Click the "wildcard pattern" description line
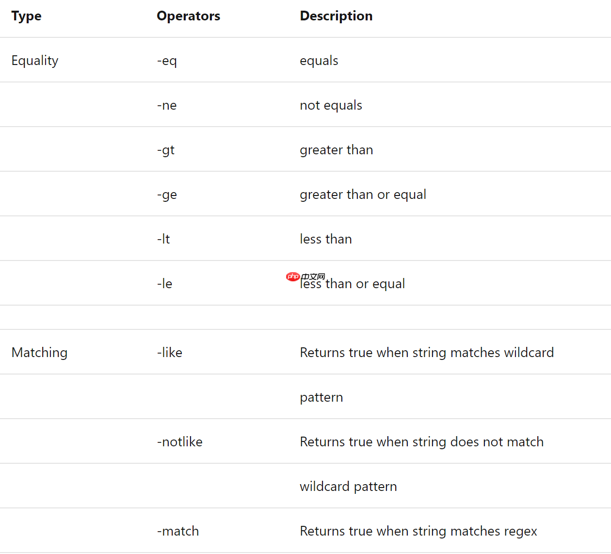 pos(348,487)
